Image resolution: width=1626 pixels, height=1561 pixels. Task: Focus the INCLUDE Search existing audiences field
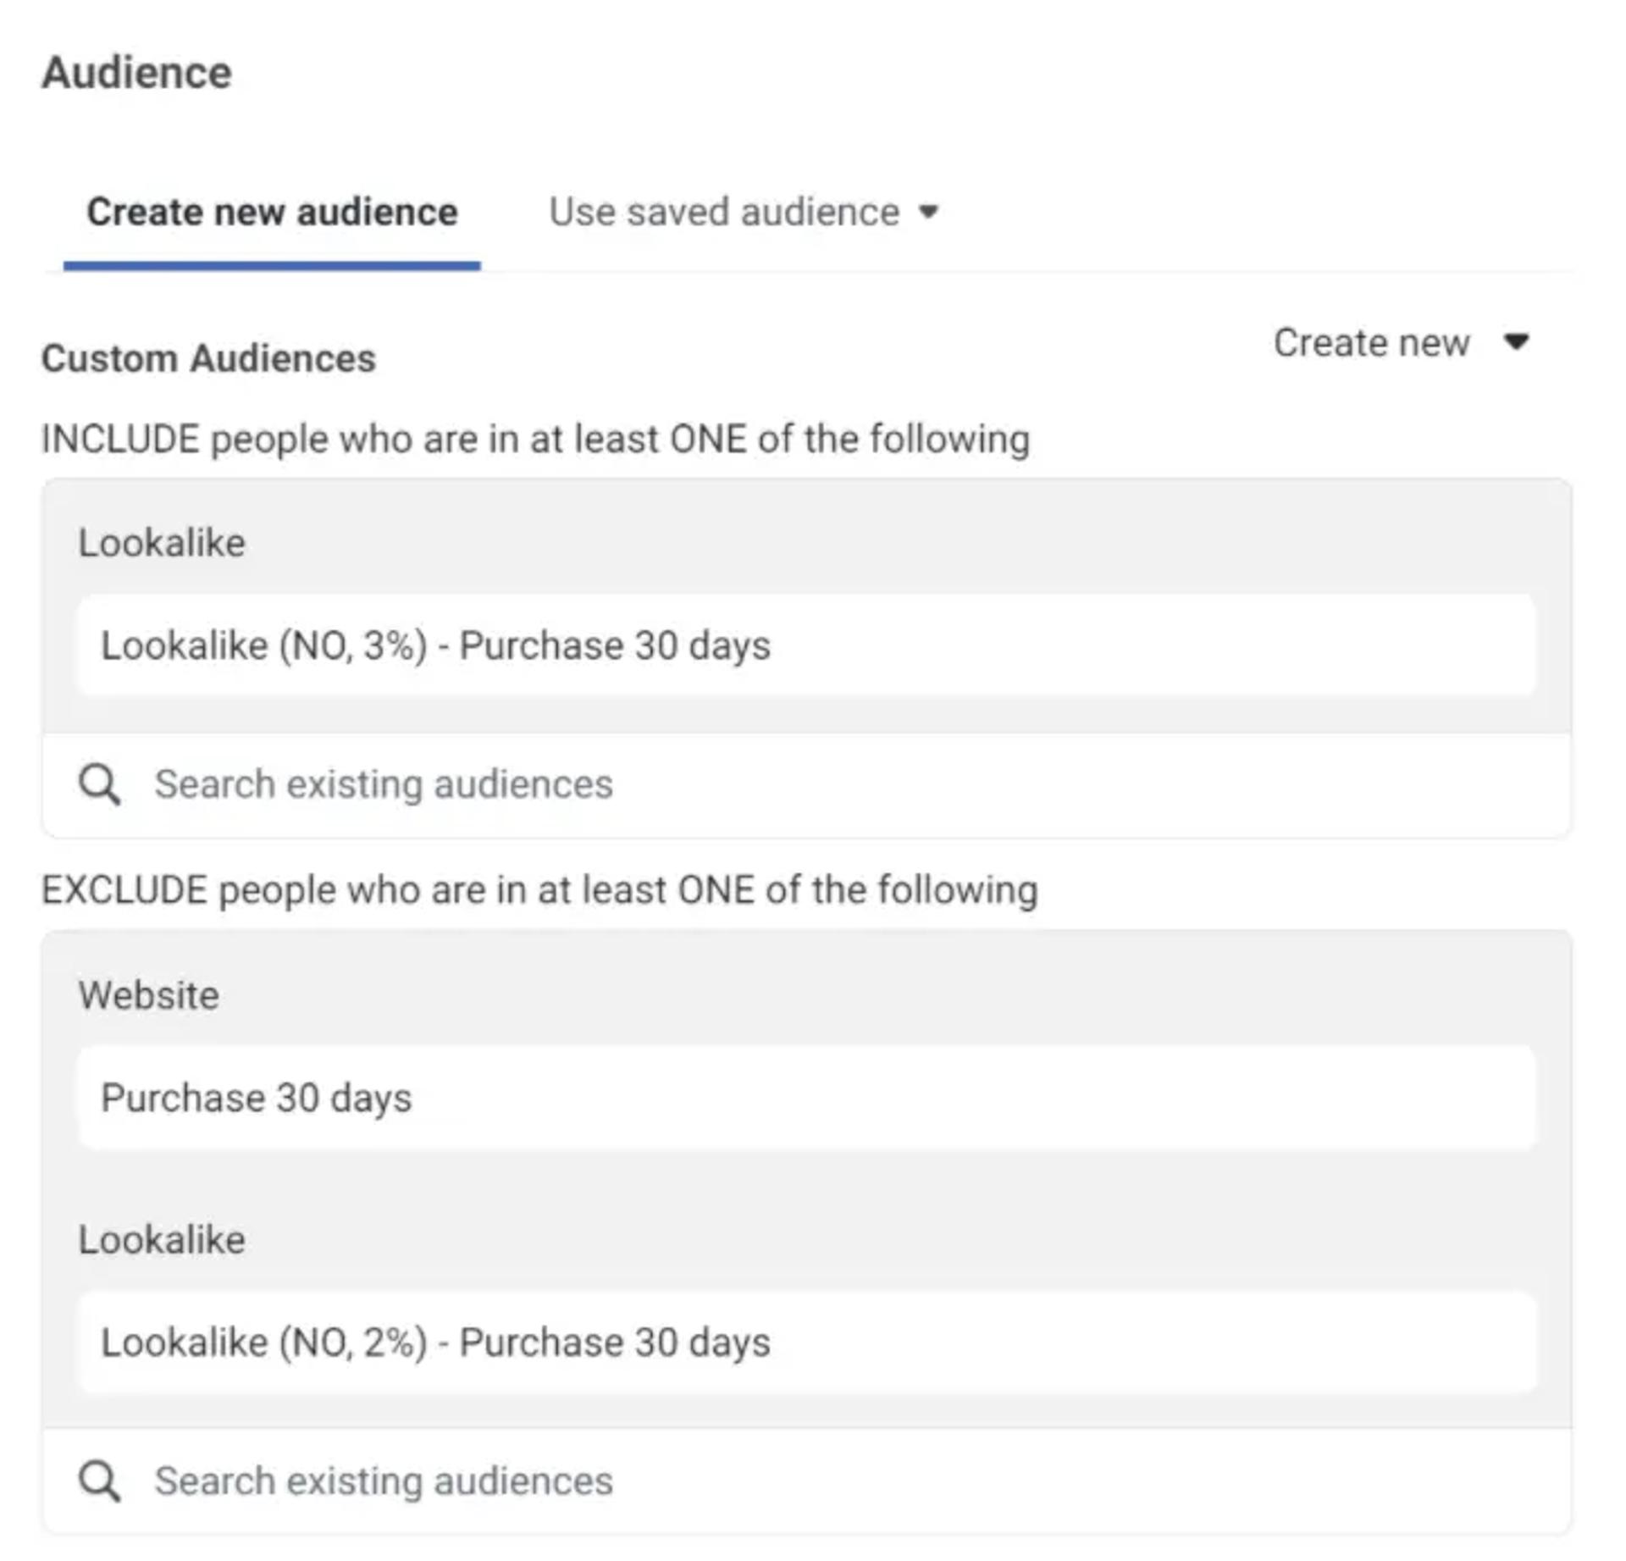[806, 784]
